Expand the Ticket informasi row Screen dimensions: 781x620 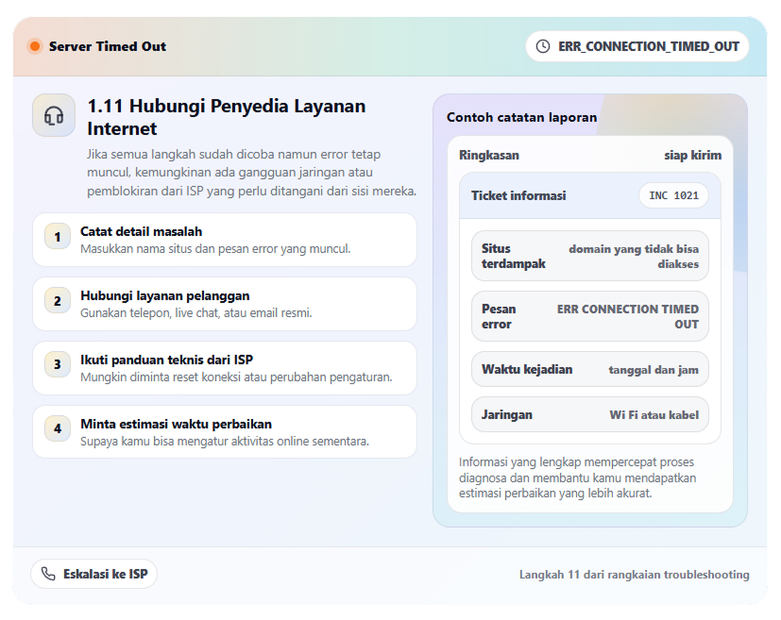point(590,195)
